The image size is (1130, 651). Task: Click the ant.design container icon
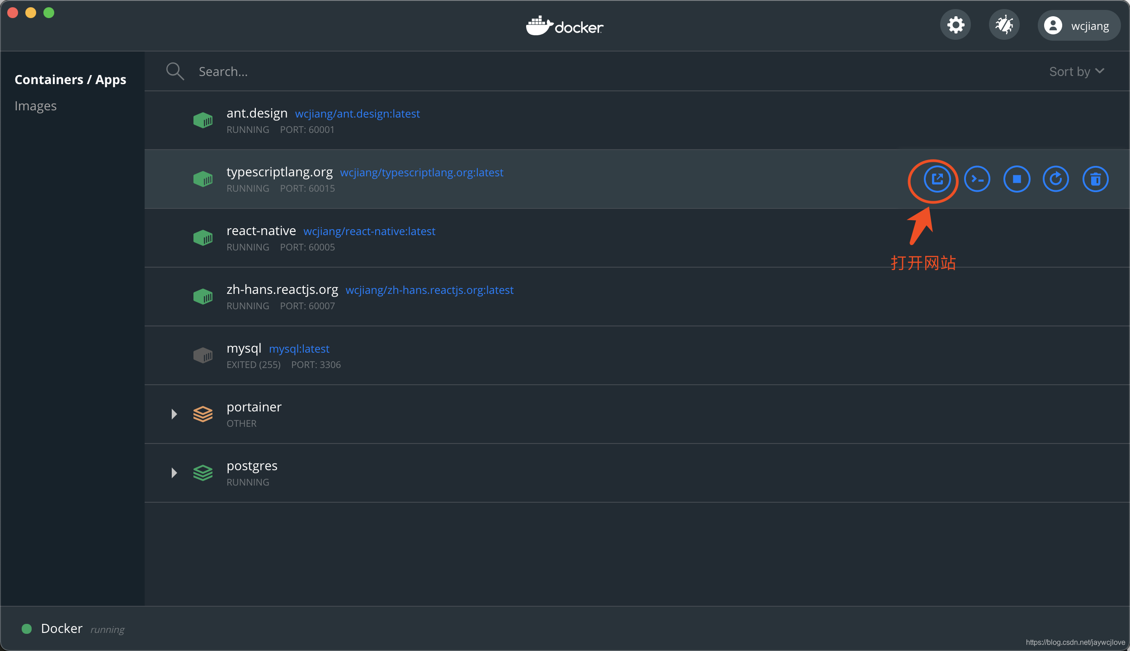pyautogui.click(x=203, y=120)
